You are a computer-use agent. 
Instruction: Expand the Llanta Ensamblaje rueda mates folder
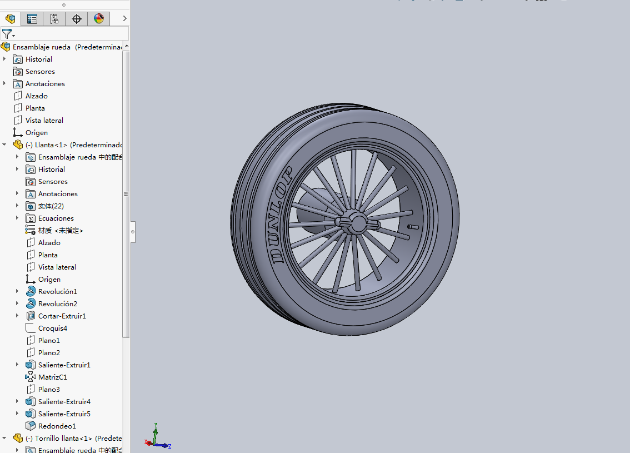click(17, 157)
